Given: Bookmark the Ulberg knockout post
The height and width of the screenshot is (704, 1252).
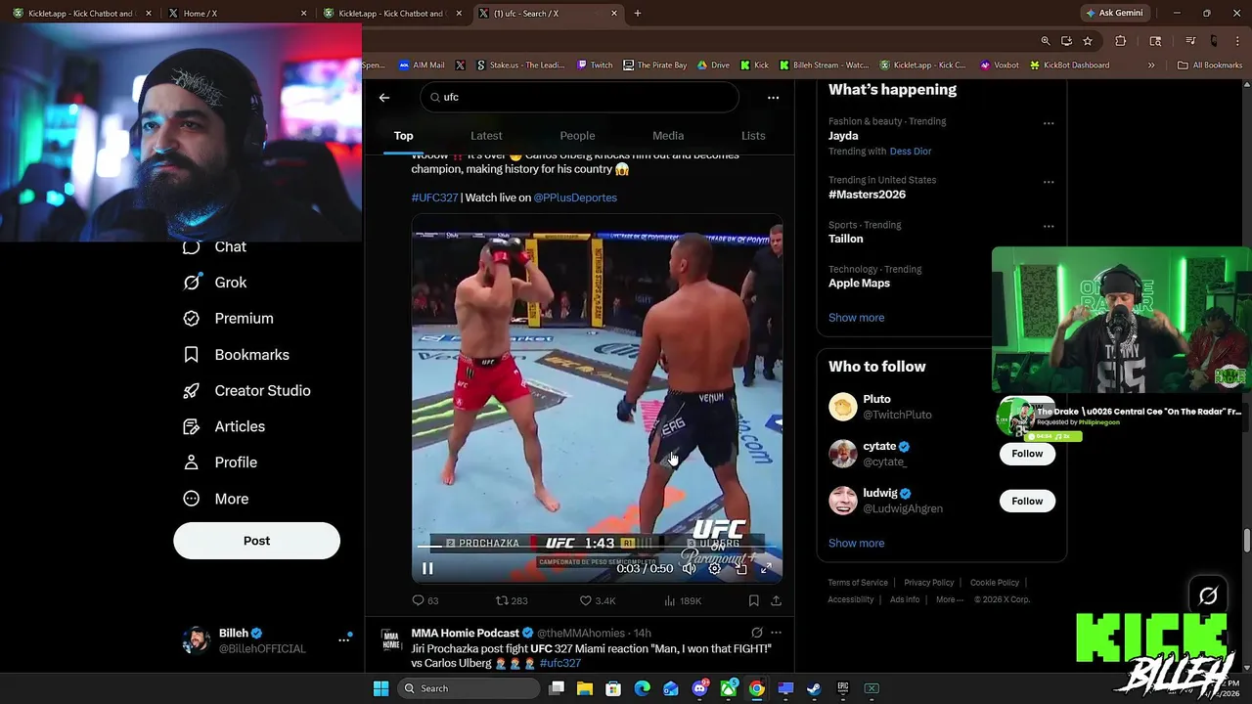Looking at the screenshot, I should [753, 600].
